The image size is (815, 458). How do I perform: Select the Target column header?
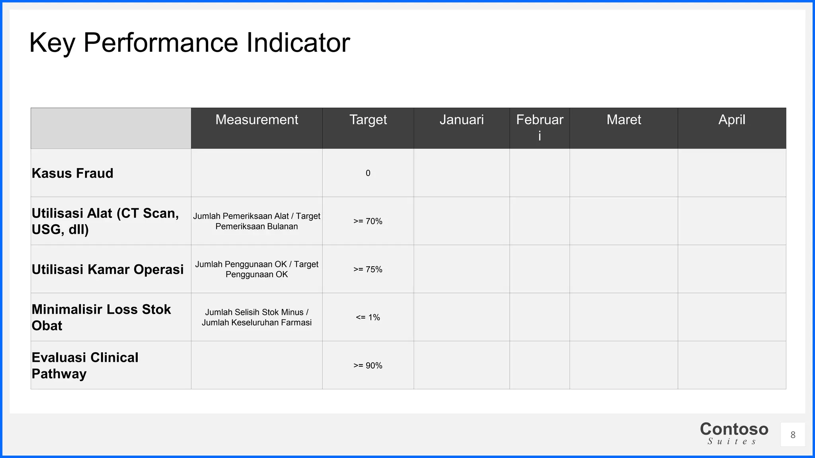(x=368, y=120)
